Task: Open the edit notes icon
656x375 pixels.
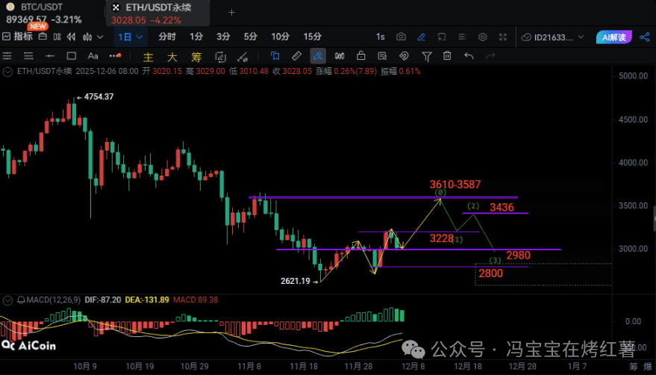Action: pyautogui.click(x=382, y=56)
